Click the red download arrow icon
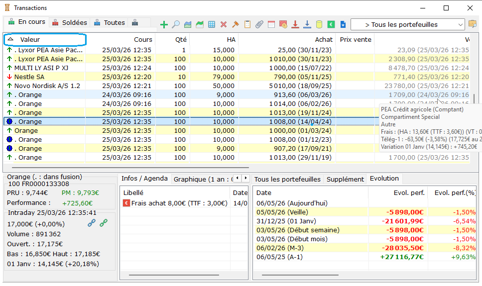 point(295,24)
